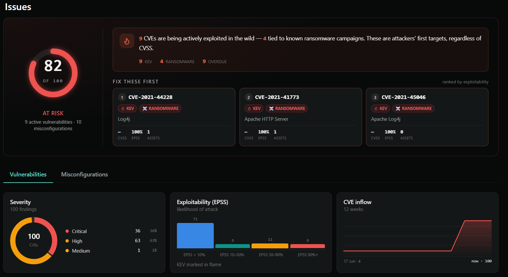
Task: Click the RANSOMWARE badge on CVE-2021-41773
Action: pyautogui.click(x=287, y=108)
